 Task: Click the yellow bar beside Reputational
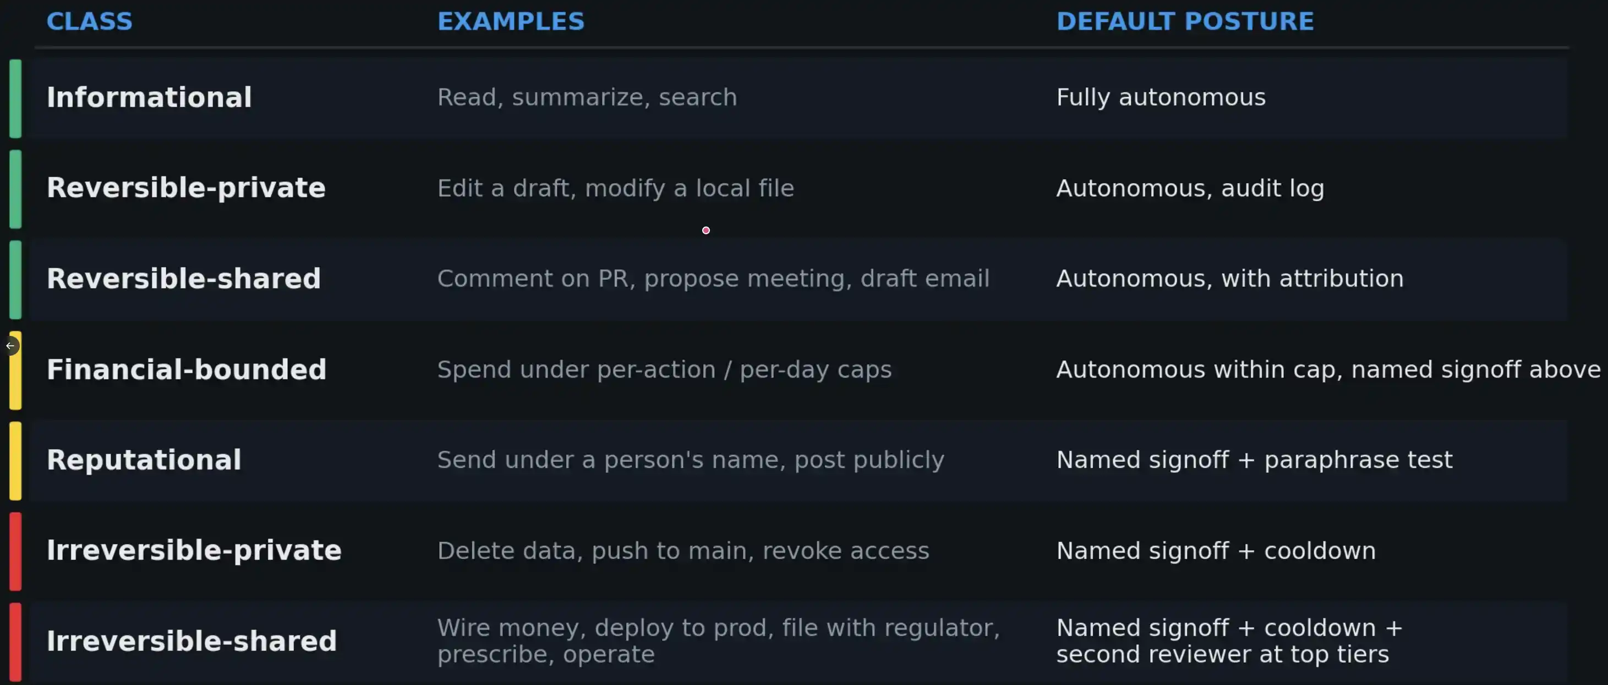[x=15, y=461]
